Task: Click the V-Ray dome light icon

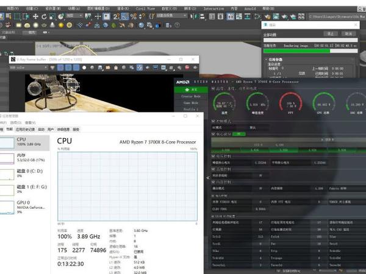Action: [27, 25]
